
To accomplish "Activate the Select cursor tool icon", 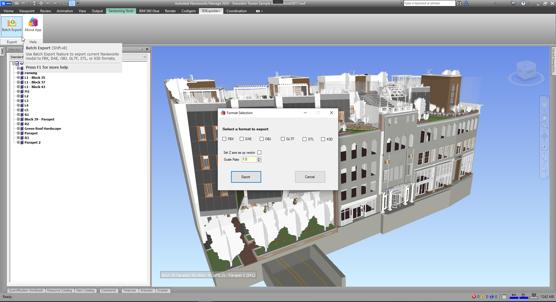I will (72, 3).
